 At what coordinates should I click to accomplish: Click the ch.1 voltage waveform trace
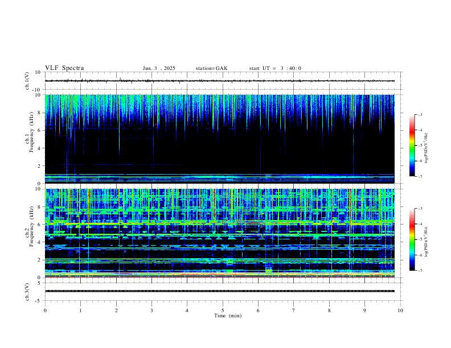click(219, 81)
